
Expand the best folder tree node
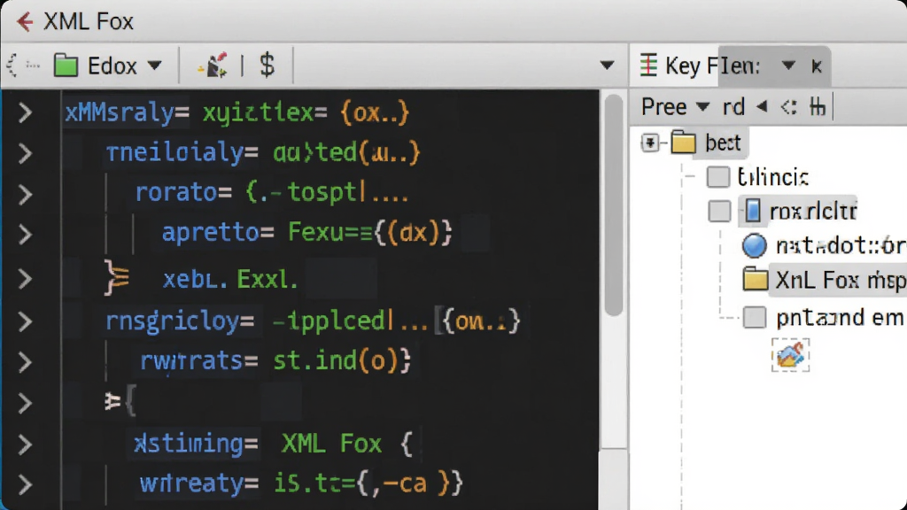pyautogui.click(x=649, y=143)
